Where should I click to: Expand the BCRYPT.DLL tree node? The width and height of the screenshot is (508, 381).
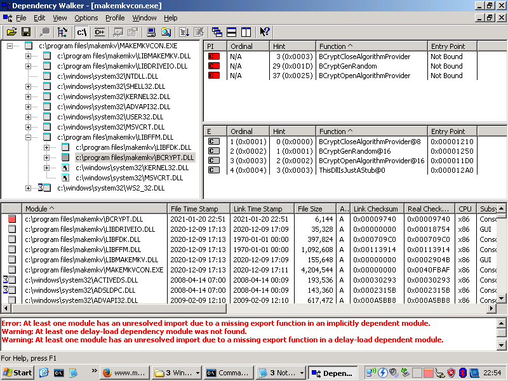(46, 157)
